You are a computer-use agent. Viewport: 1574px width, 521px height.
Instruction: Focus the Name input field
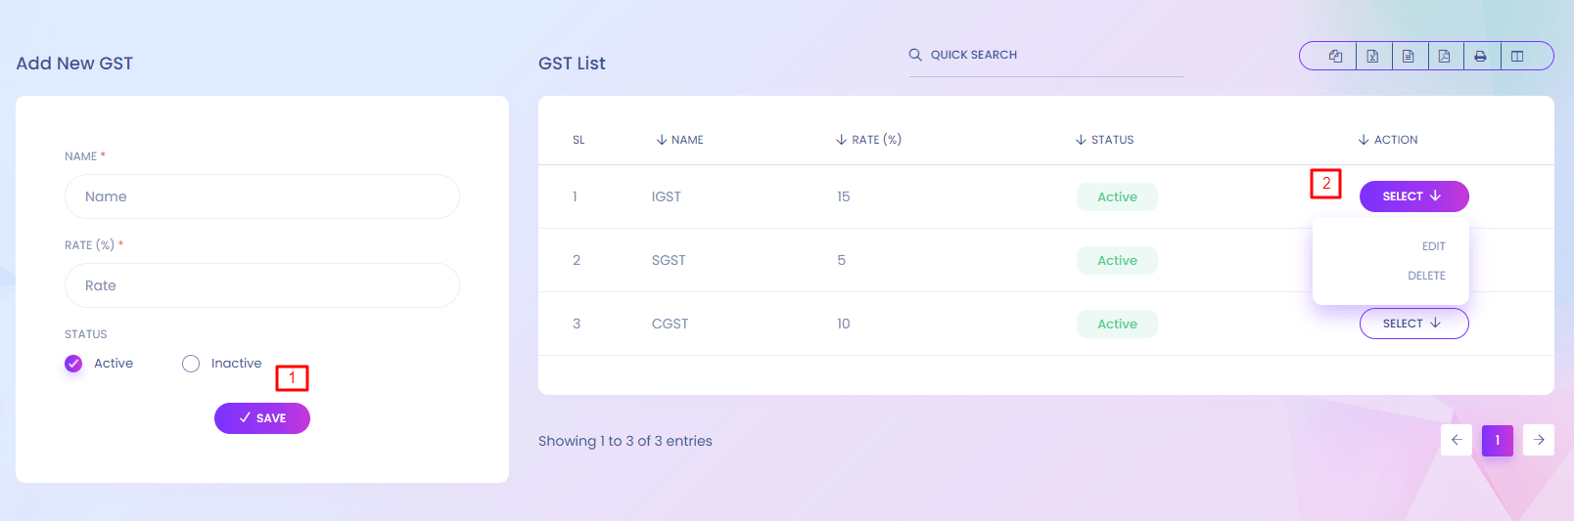click(x=262, y=196)
